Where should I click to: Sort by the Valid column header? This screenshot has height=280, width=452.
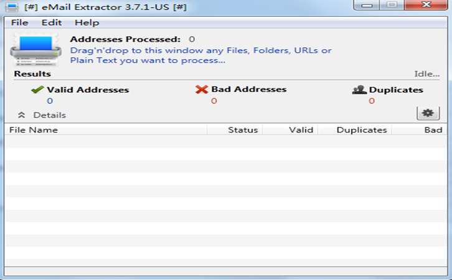coord(300,130)
